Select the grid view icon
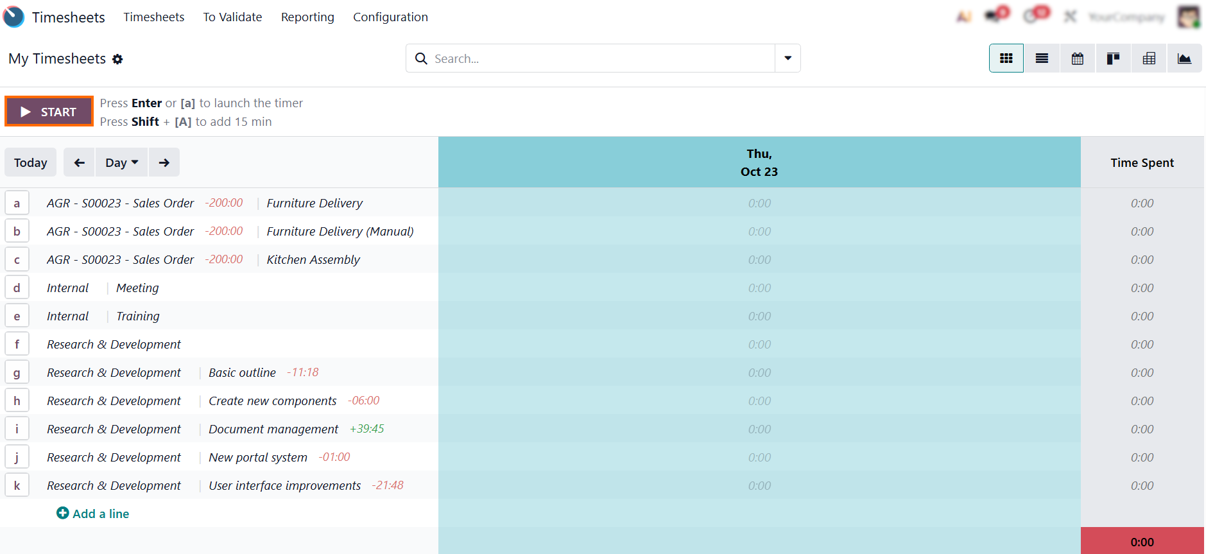 [1006, 58]
